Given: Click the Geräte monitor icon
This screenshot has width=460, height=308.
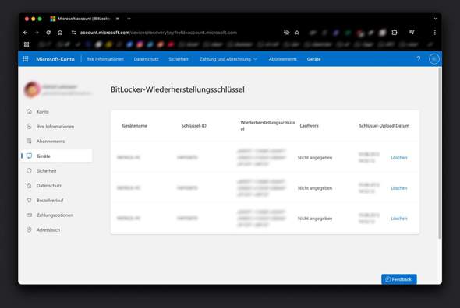Looking at the screenshot, I should [29, 156].
